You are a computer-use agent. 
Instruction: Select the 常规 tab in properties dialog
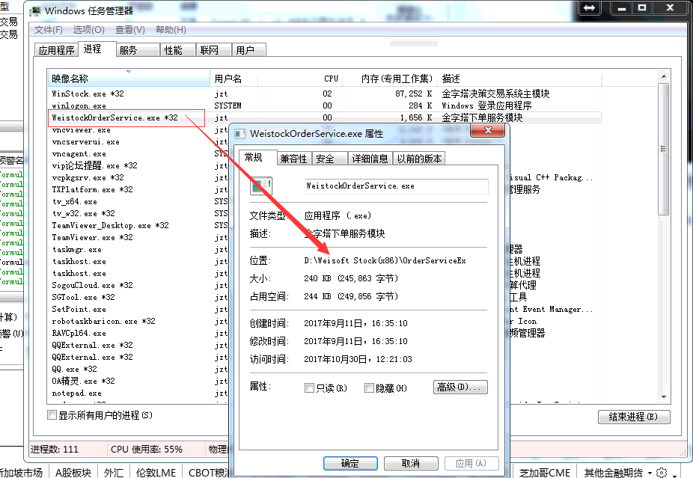click(x=258, y=158)
